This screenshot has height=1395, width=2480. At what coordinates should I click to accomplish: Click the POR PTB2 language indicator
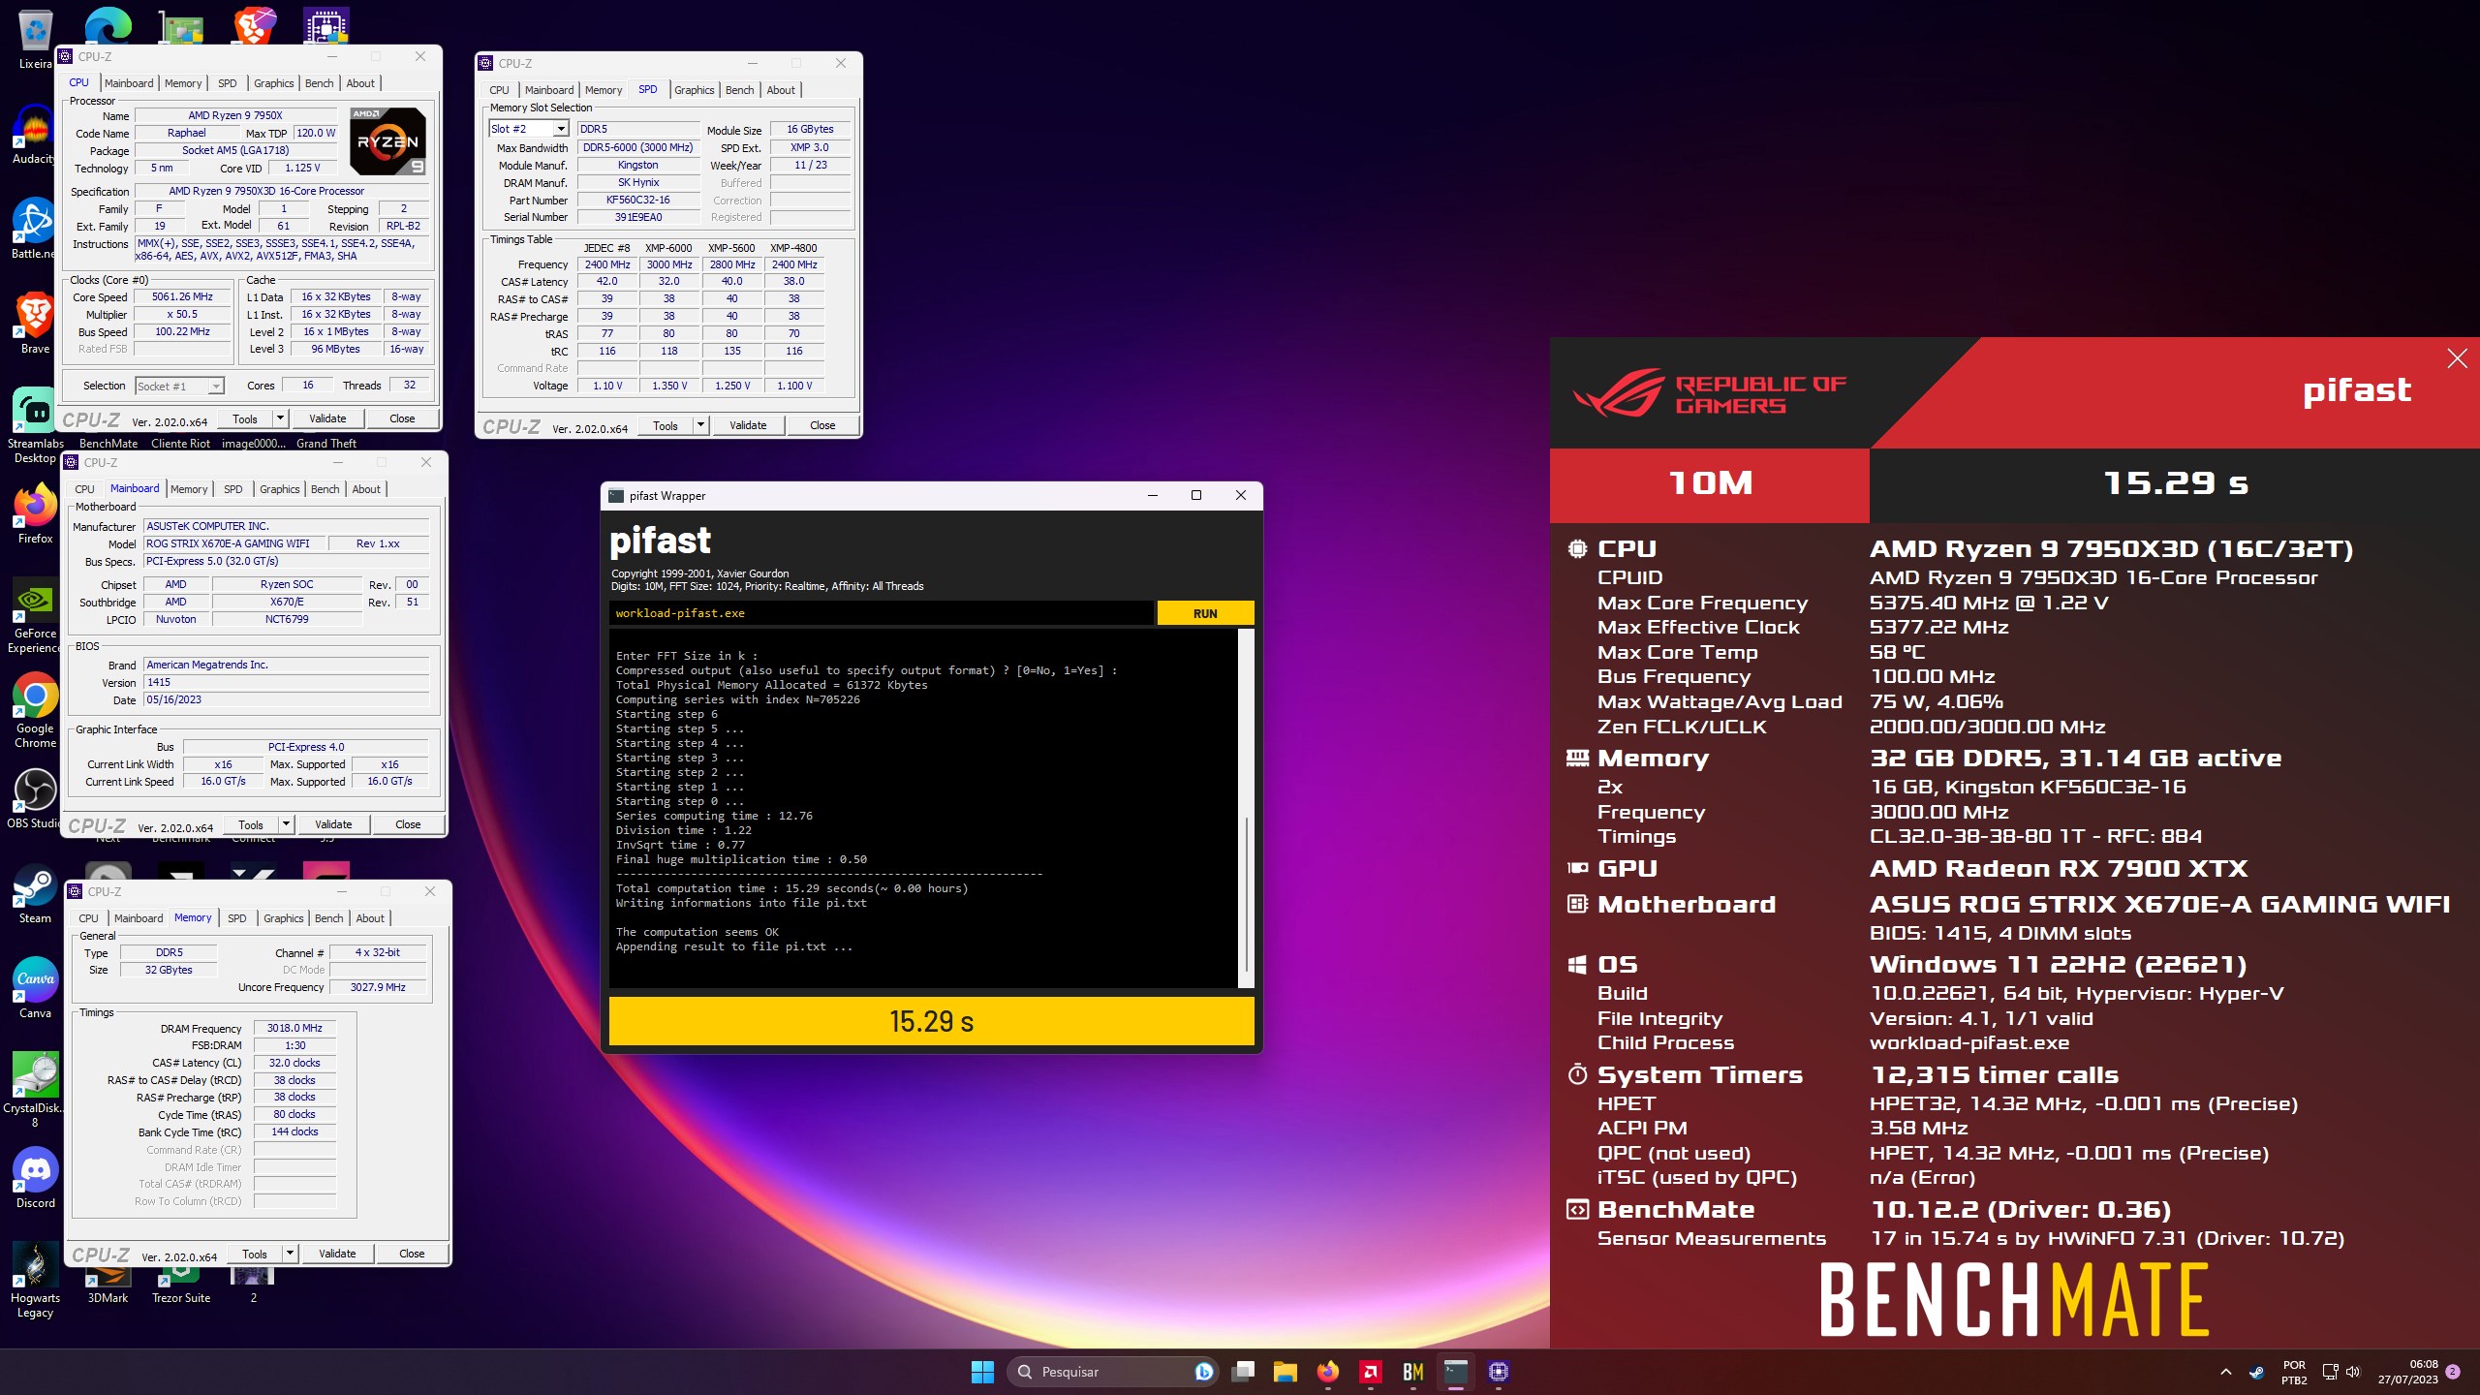click(x=2294, y=1372)
